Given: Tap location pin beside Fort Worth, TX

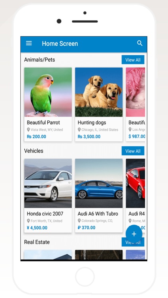Looking at the screenshot, I should tap(28, 221).
